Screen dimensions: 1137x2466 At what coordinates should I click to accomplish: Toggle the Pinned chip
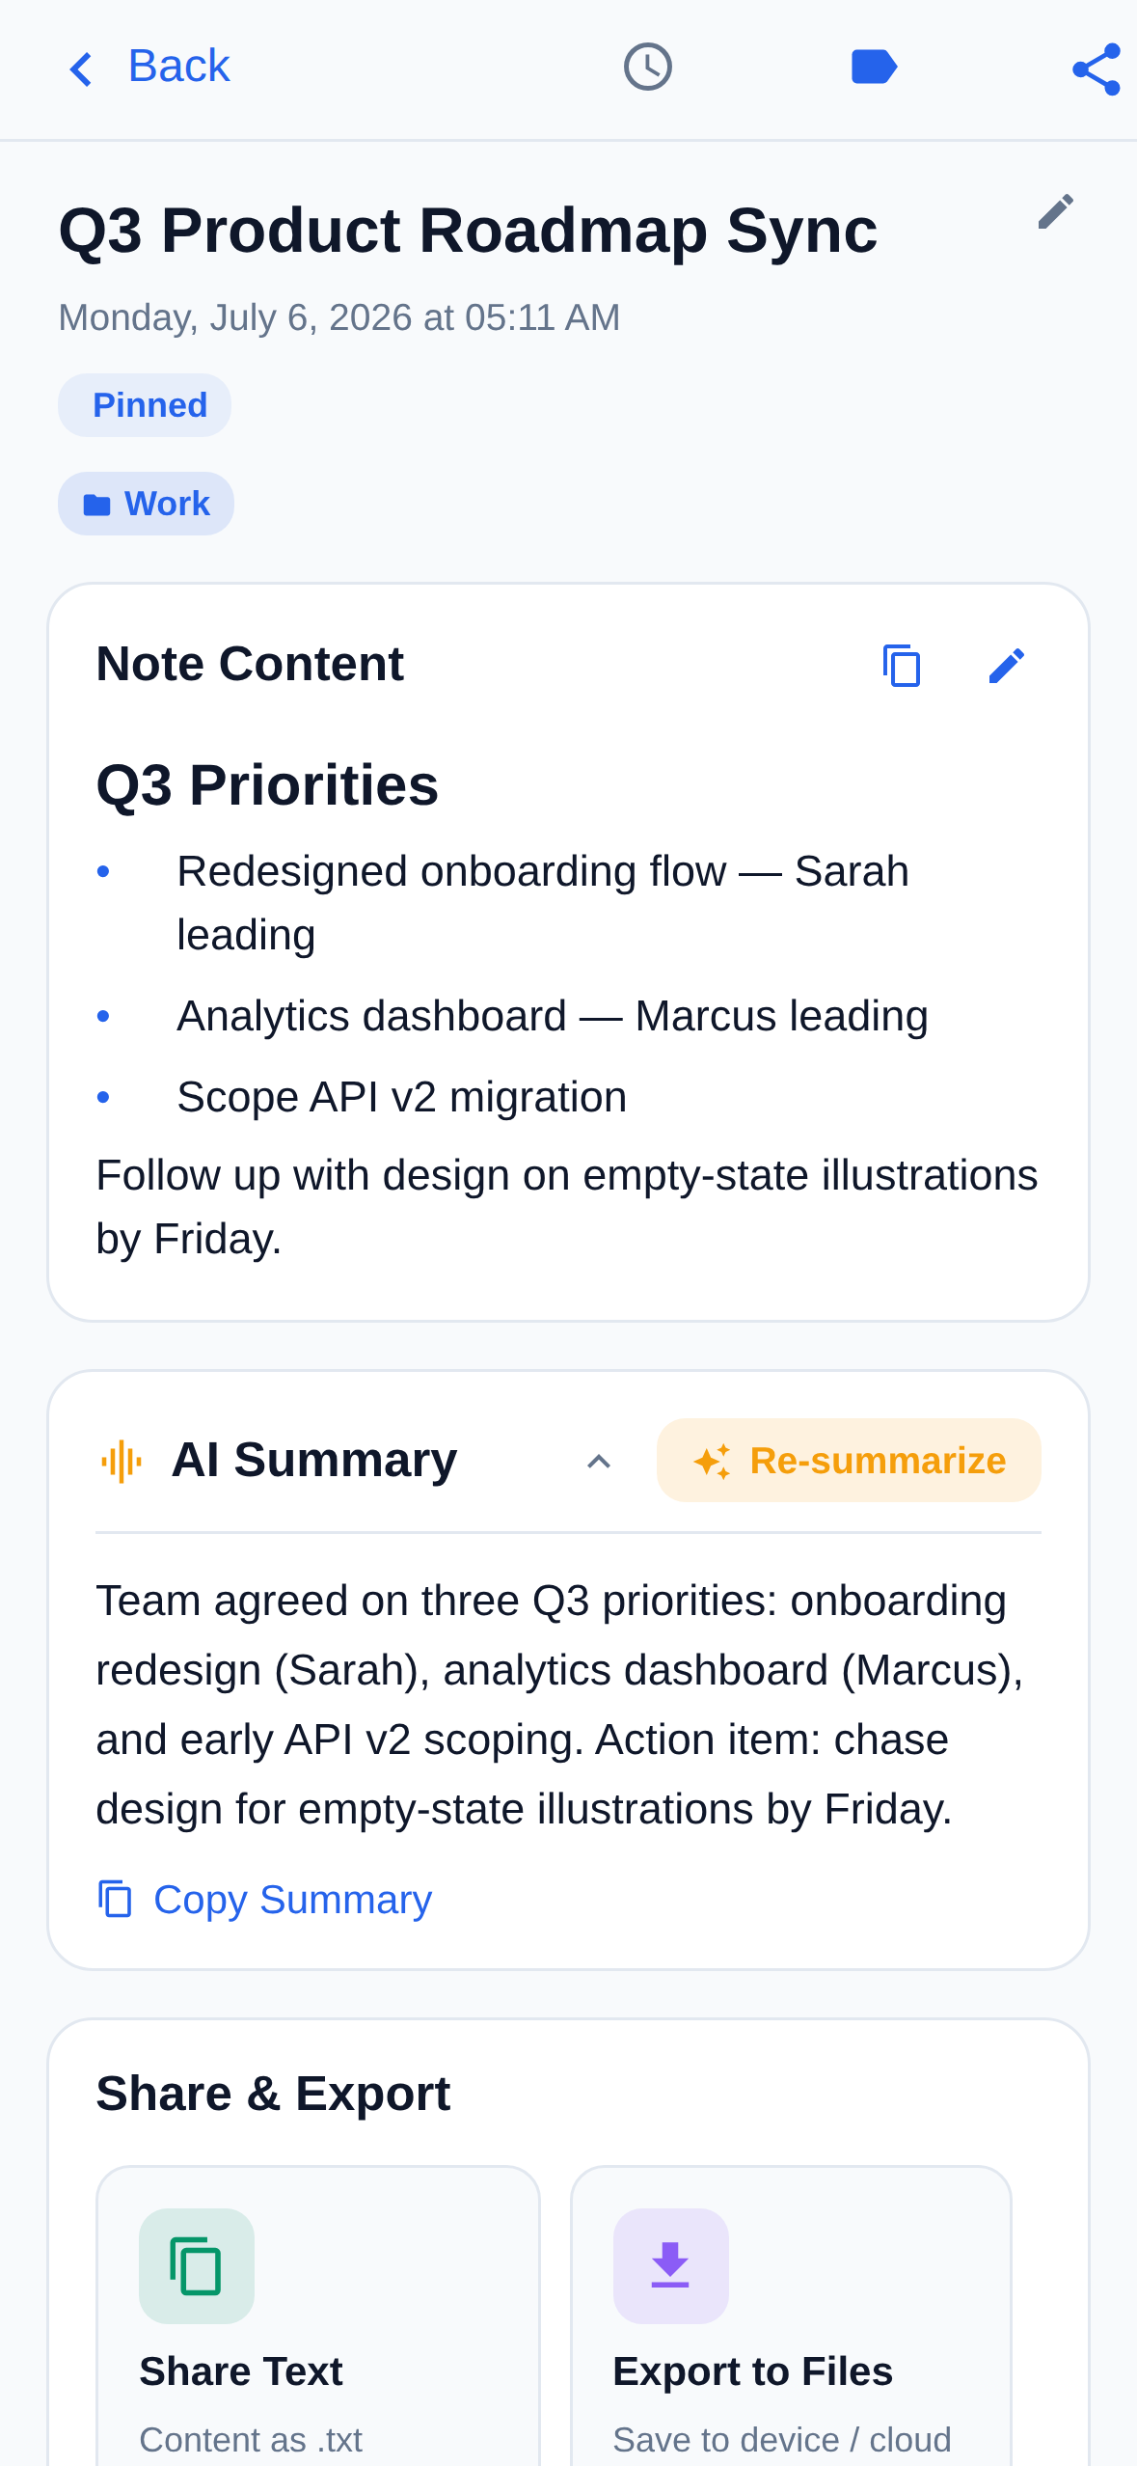tap(145, 405)
